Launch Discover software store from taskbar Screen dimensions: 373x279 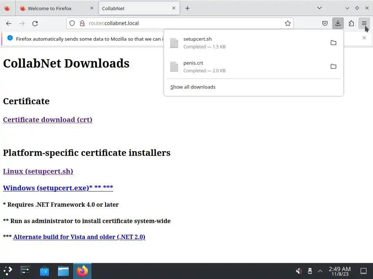(44, 271)
